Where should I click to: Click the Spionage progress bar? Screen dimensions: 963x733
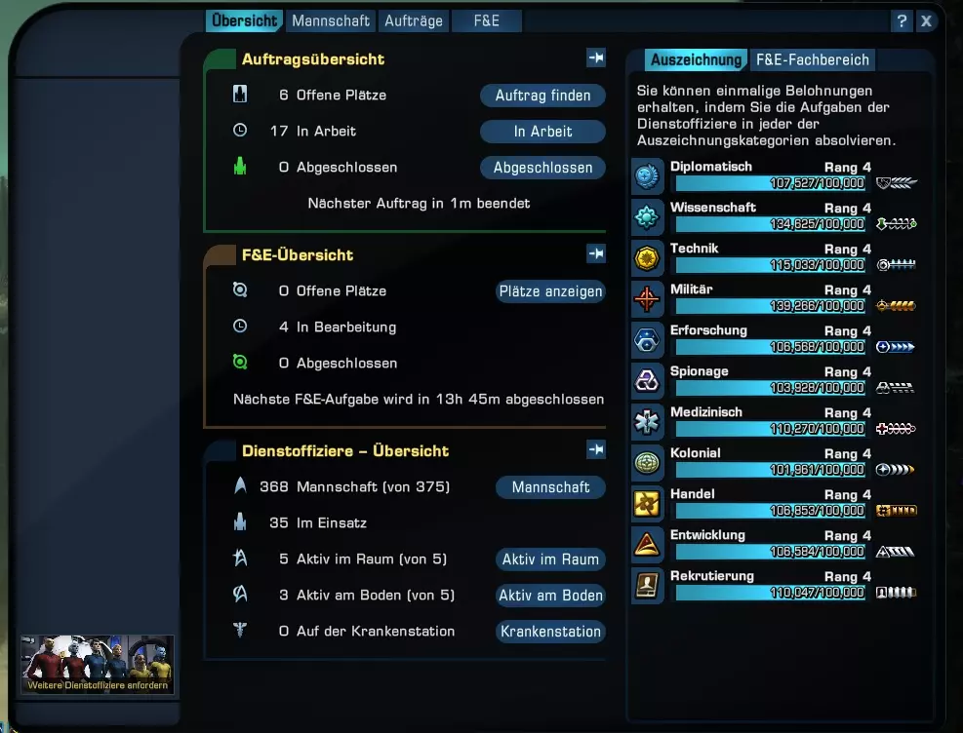pyautogui.click(x=770, y=388)
